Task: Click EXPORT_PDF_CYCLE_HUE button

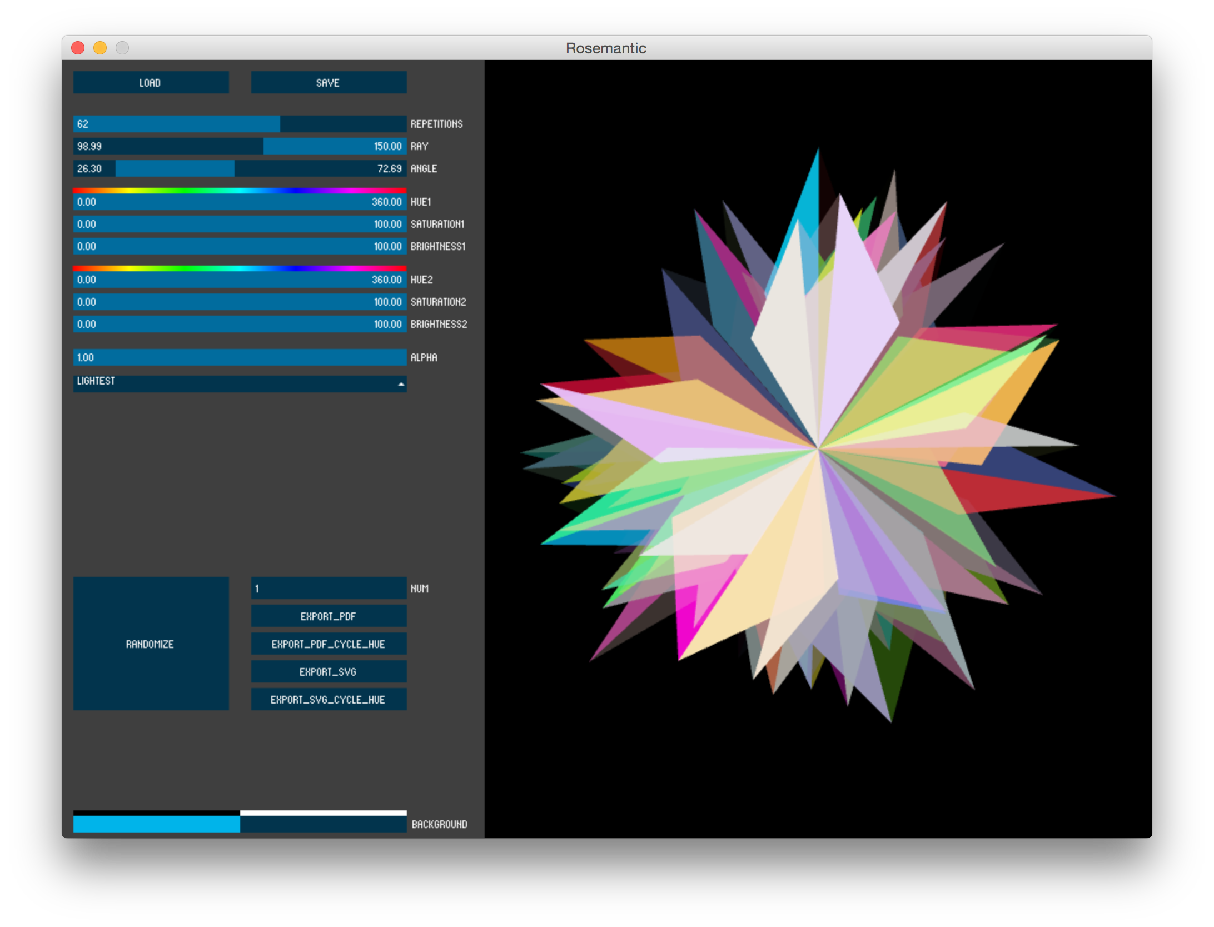Action: (329, 644)
